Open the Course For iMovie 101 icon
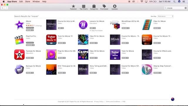The width and height of the screenshot is (188, 106). coord(115,69)
